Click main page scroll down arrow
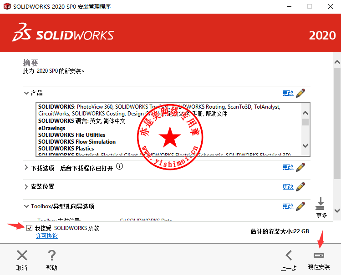The image size is (341, 275). pyautogui.click(x=337, y=210)
